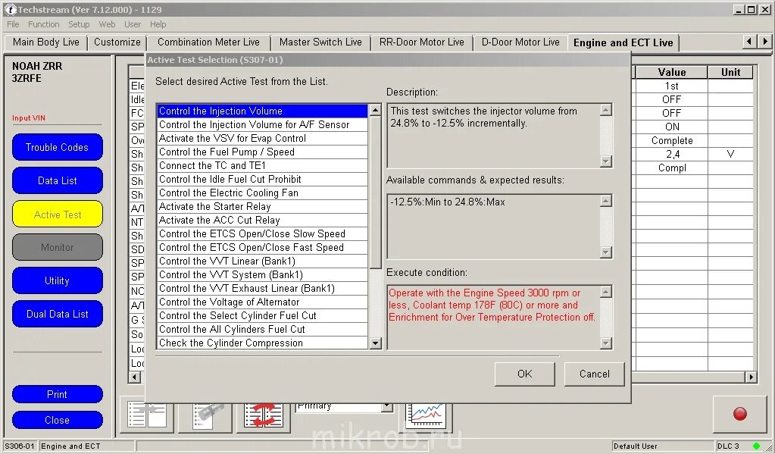775x454 pixels.
Task: Cancel the Active Test Selection dialog
Action: pyautogui.click(x=594, y=374)
